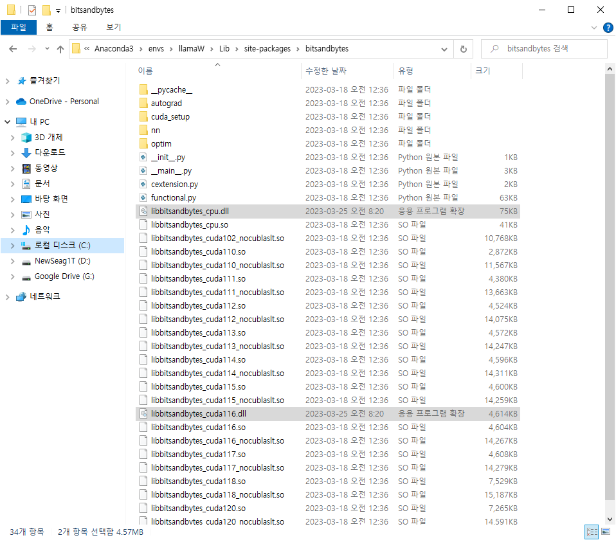This screenshot has width=616, height=540.
Task: Click the cuda_setup folder icon
Action: (143, 117)
